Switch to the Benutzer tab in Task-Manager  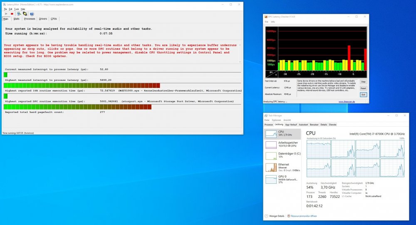(x=314, y=125)
